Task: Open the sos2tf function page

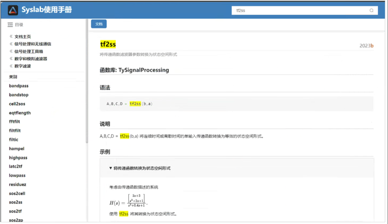Action: (15, 211)
